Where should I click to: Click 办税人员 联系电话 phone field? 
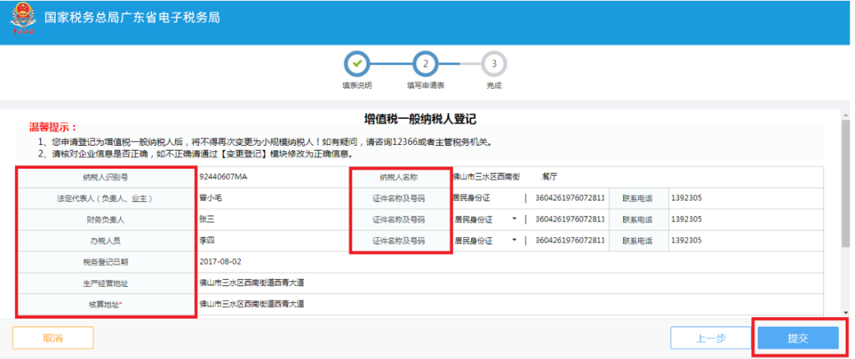click(746, 241)
